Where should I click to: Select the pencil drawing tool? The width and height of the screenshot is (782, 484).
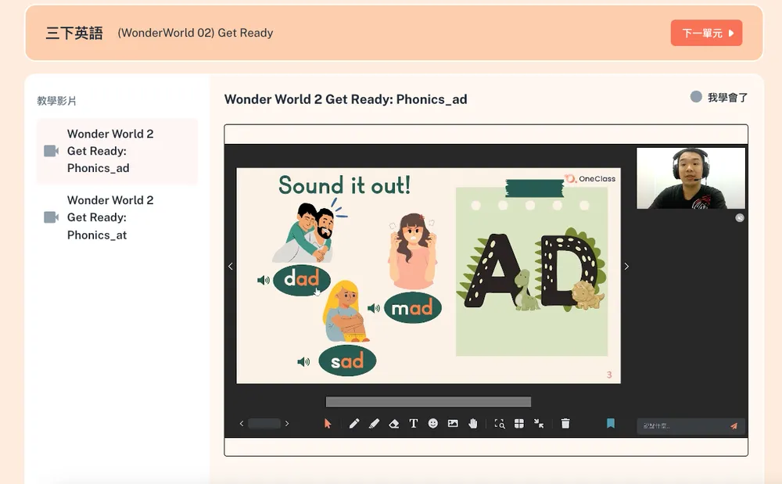[x=354, y=424]
